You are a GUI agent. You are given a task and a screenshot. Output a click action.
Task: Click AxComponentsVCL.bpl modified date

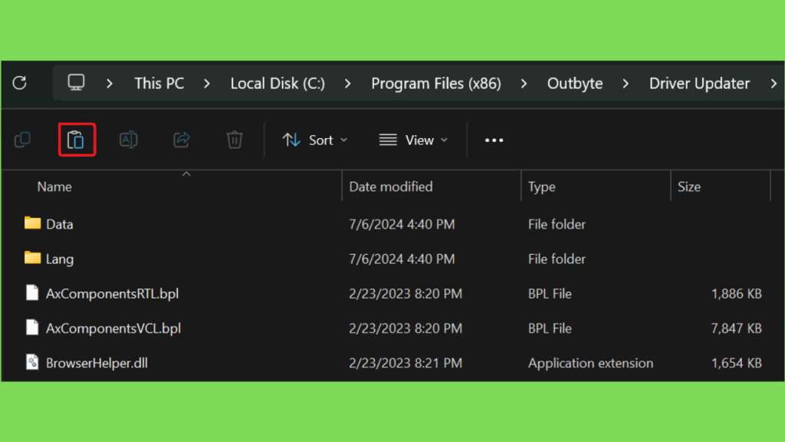click(x=406, y=328)
